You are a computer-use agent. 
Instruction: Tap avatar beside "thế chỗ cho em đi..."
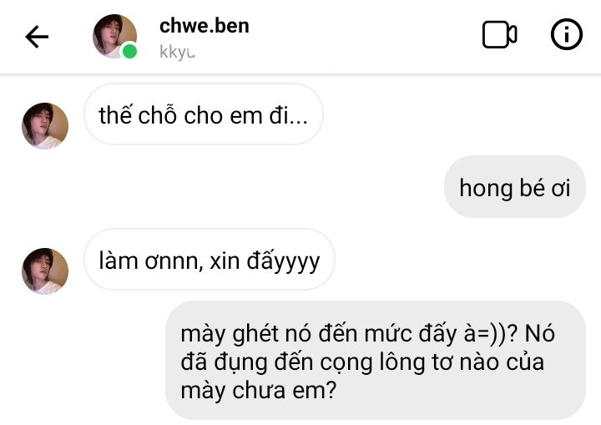[45, 126]
